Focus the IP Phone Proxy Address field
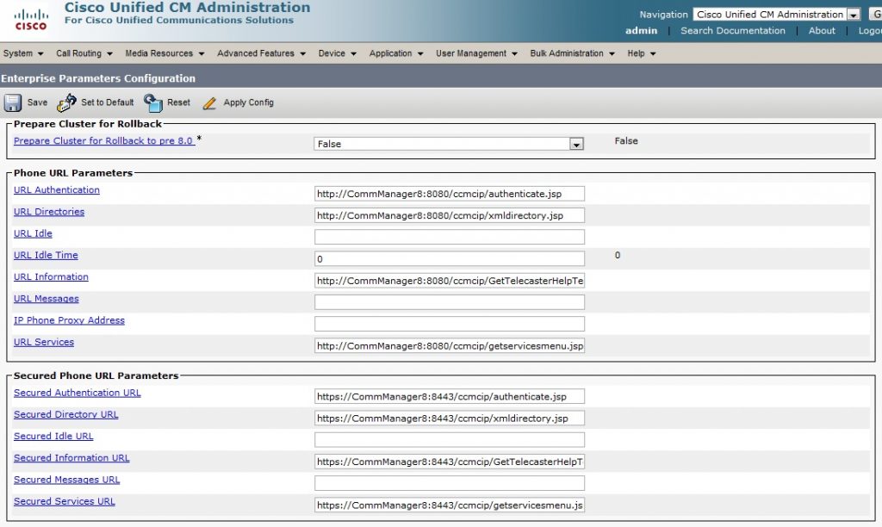Screen dimensions: 882x527 (450, 324)
